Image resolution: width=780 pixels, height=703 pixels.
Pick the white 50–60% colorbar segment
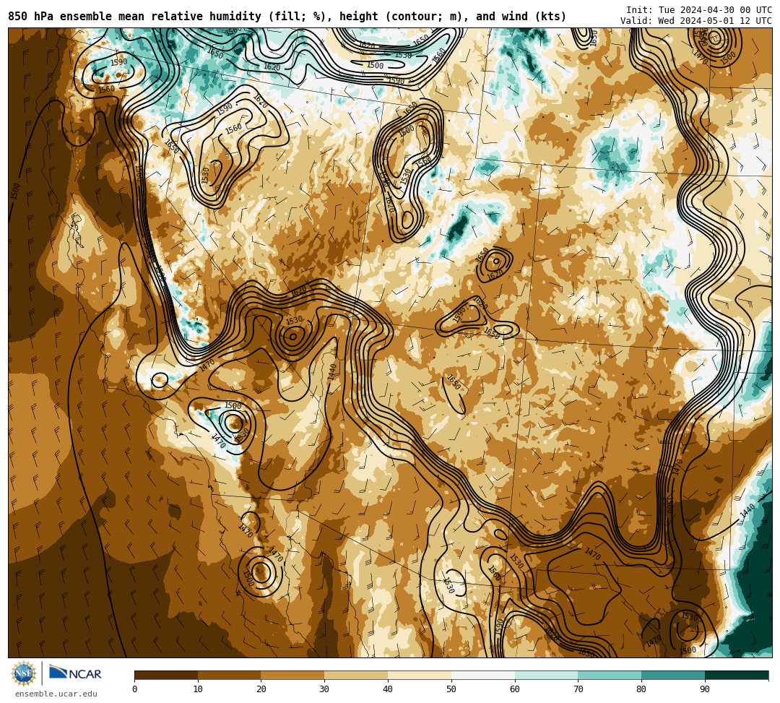pos(483,675)
